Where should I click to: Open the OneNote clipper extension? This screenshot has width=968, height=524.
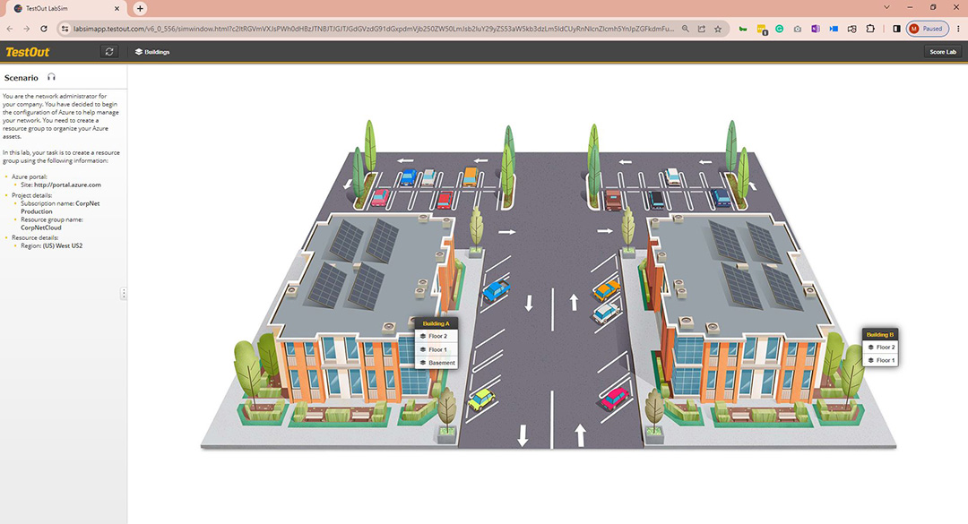click(x=816, y=29)
